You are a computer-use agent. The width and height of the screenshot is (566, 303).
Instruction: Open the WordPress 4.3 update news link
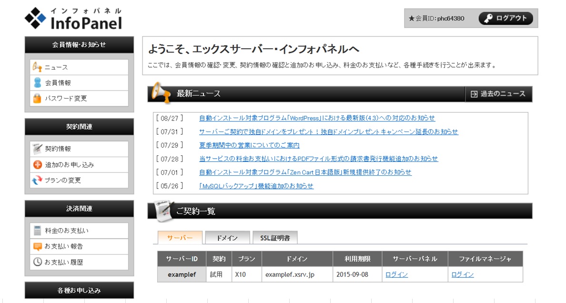point(317,118)
